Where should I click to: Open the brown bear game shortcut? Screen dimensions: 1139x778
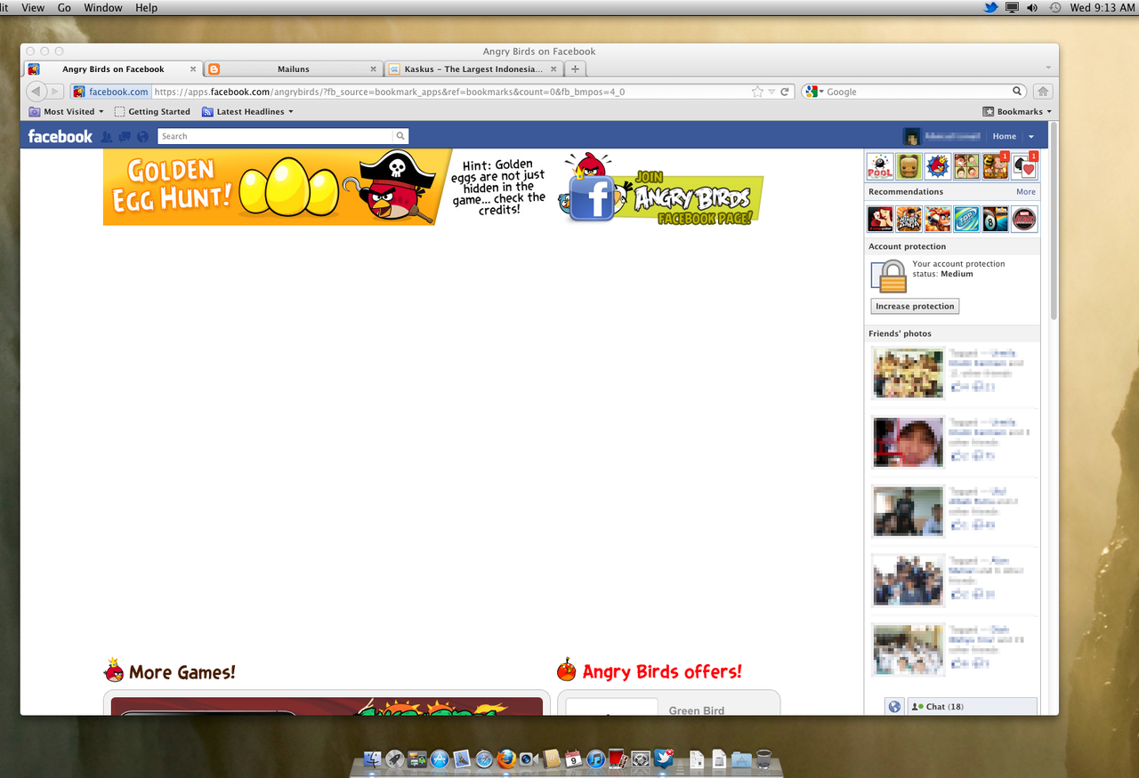tap(909, 166)
